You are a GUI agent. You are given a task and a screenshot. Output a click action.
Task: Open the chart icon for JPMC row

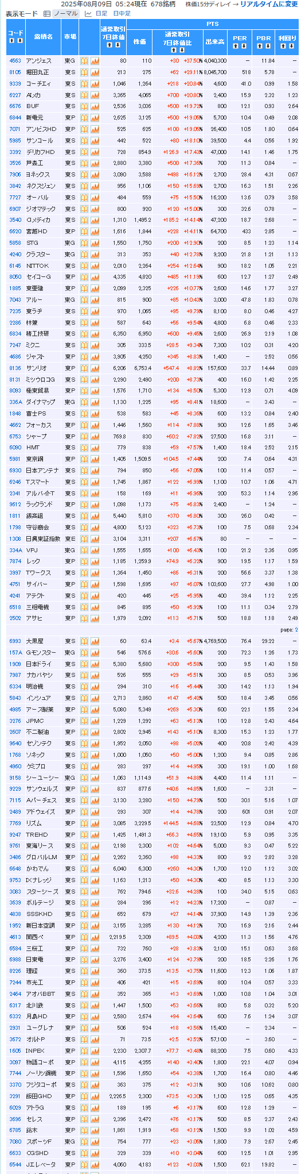95,721
